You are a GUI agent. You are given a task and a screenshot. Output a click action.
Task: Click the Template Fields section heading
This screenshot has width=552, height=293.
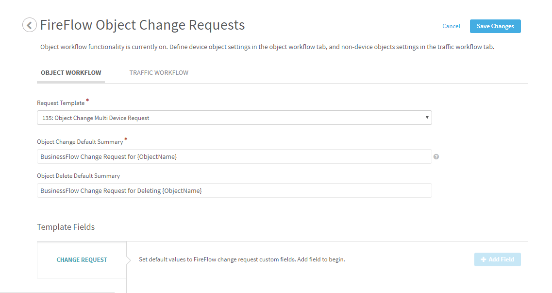66,227
